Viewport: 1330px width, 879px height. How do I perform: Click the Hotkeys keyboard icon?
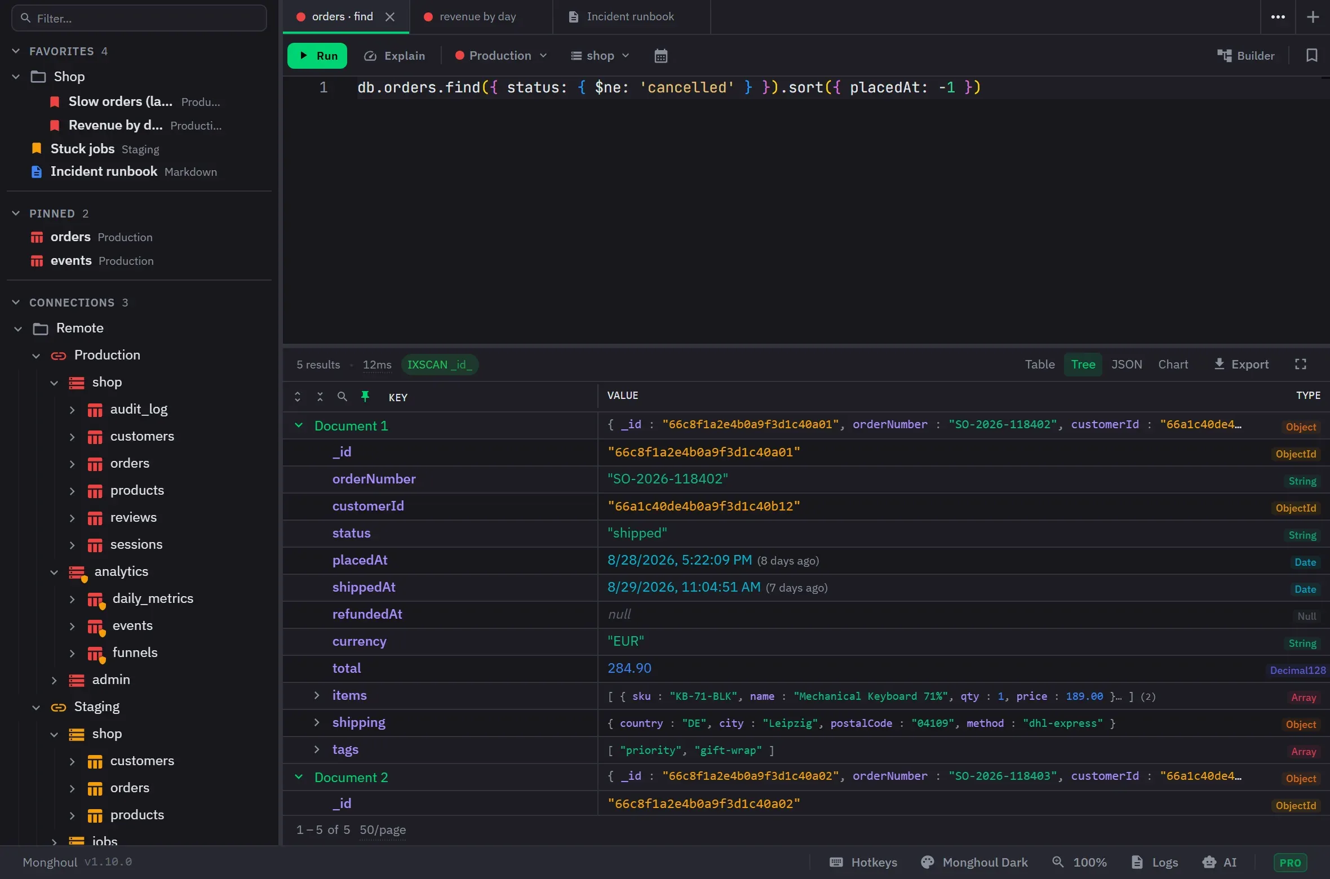836,862
